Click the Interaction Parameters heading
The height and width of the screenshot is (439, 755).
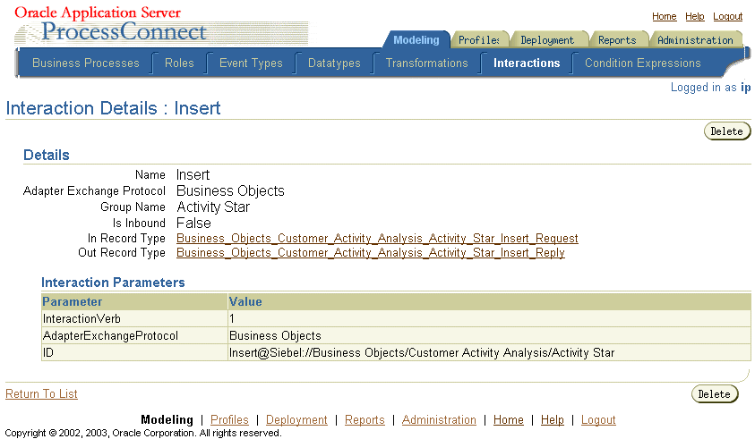tap(113, 283)
